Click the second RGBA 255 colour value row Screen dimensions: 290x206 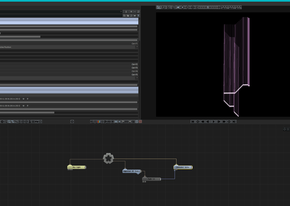69,106
